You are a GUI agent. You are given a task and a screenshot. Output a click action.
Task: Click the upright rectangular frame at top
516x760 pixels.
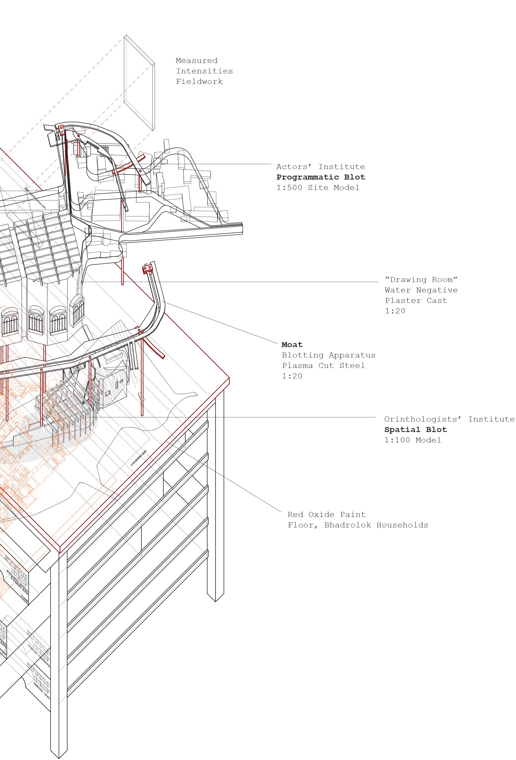click(139, 82)
